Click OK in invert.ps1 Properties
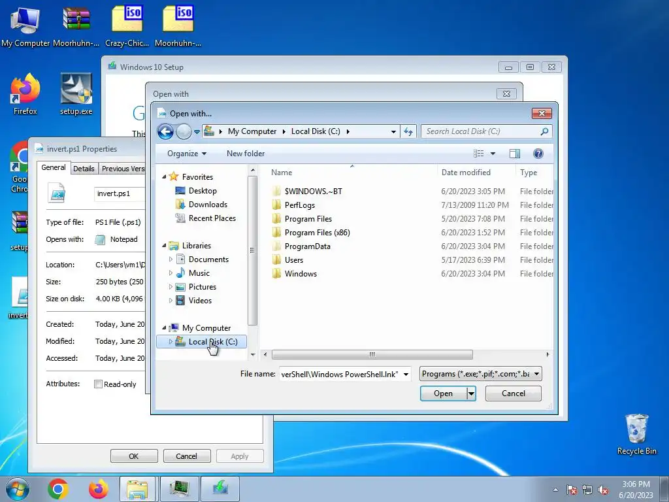 tap(133, 456)
